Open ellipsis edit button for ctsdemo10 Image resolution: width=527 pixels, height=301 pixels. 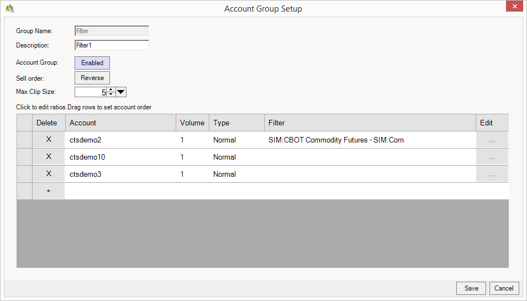click(492, 157)
